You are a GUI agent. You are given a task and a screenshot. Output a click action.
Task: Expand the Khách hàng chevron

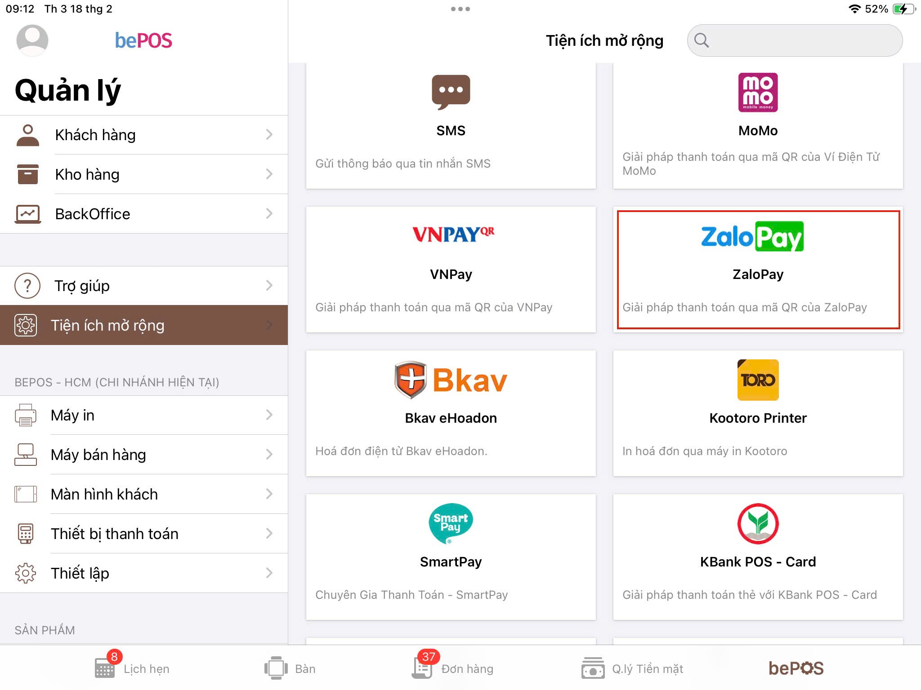[x=269, y=134]
